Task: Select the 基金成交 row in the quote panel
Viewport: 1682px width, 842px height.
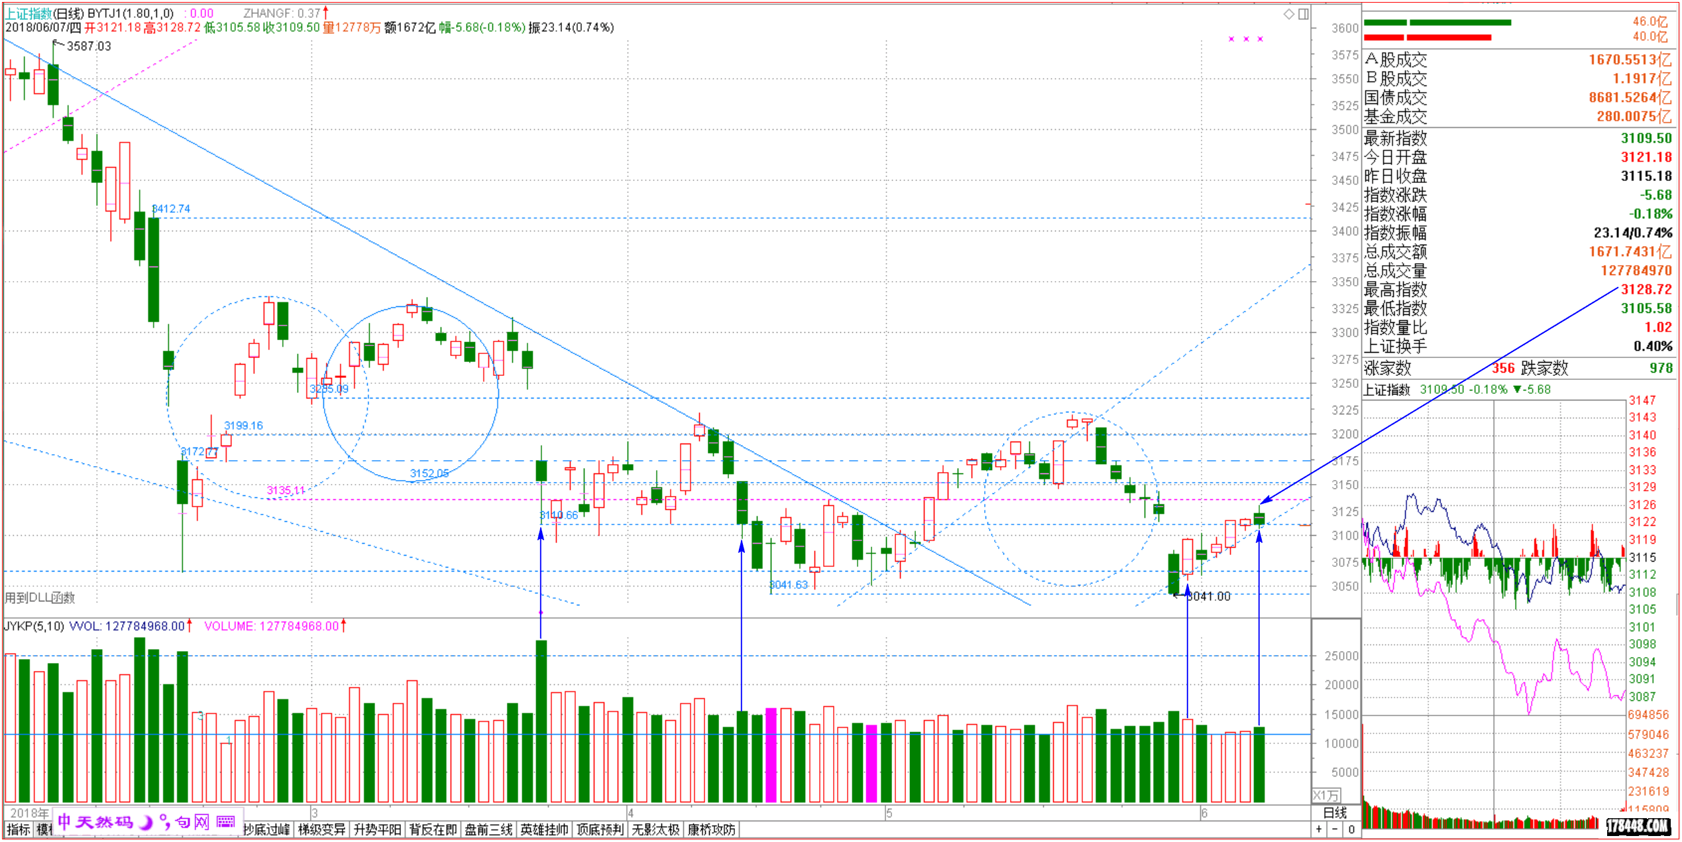Action: [1518, 117]
